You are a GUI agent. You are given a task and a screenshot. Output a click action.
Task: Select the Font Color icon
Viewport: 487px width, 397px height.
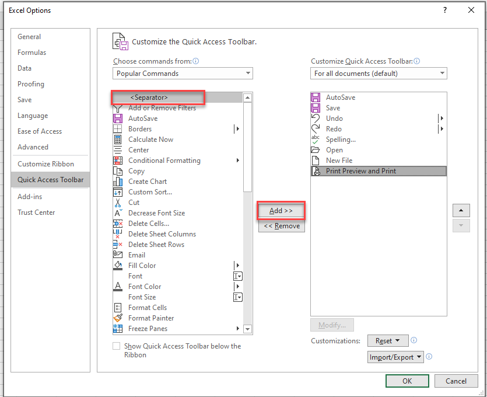[118, 287]
